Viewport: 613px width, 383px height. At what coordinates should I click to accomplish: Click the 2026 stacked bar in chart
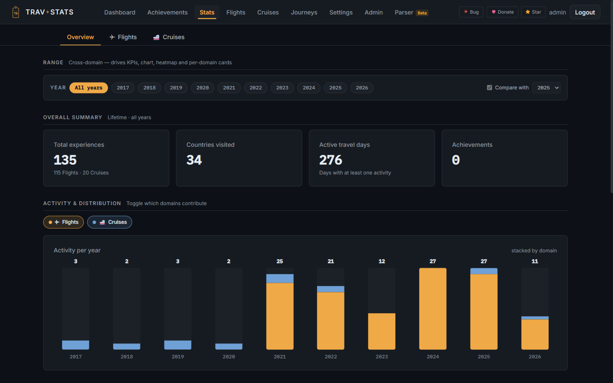[535, 333]
